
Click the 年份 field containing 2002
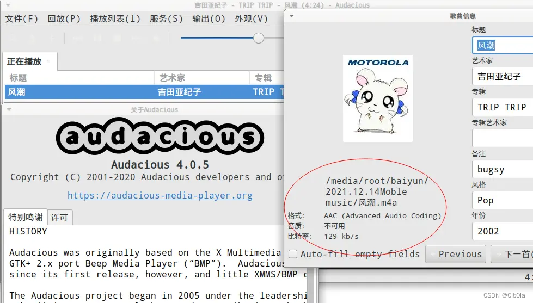tap(503, 231)
